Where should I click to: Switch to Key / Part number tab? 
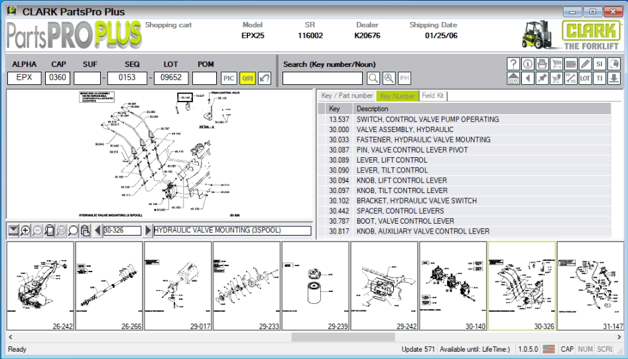[x=347, y=96]
